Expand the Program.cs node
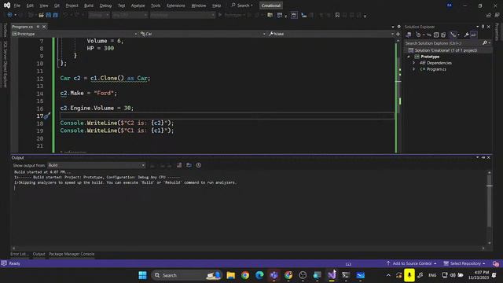Screen dimensions: 503x283 click(414, 69)
